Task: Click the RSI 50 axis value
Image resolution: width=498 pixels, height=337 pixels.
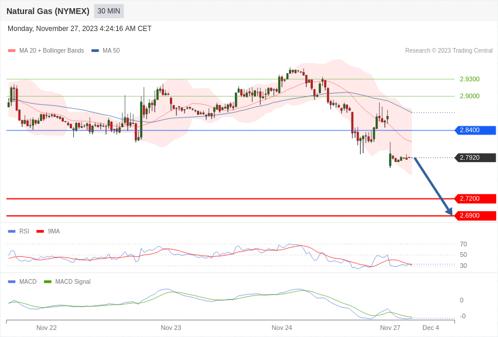Action: [463, 255]
